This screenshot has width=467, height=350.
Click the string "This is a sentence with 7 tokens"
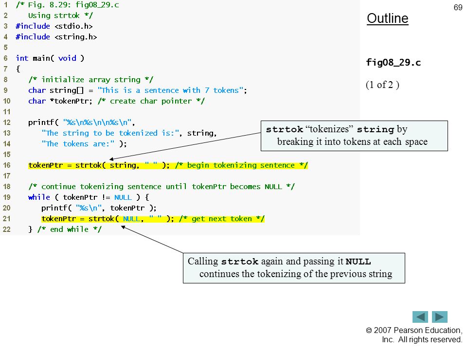pos(170,90)
